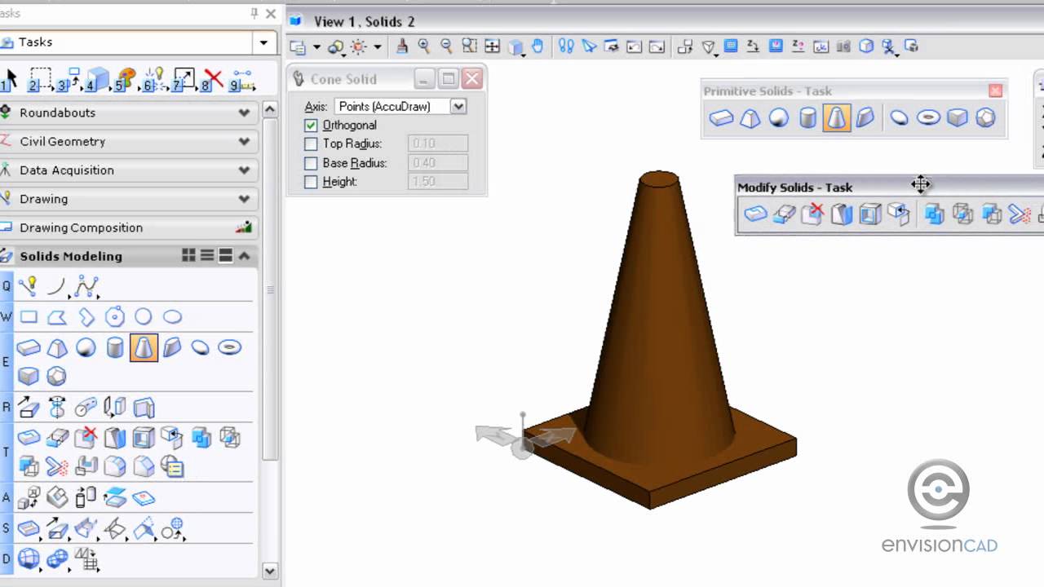The width and height of the screenshot is (1044, 587).
Task: Select the Fillet Edges tool in row T
Action: 115,466
